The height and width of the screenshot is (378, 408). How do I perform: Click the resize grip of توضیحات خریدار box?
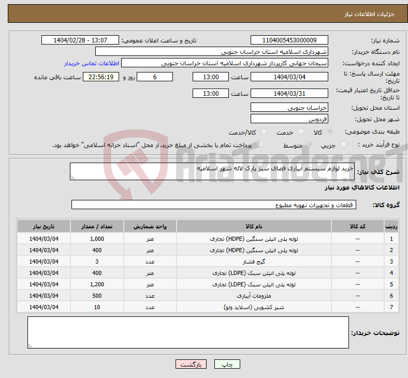pyautogui.click(x=30, y=346)
